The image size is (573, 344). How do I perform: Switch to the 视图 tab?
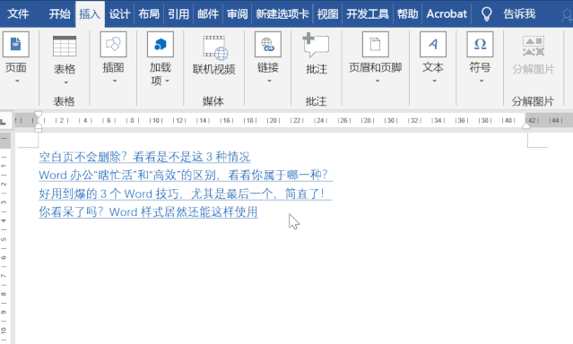[327, 13]
